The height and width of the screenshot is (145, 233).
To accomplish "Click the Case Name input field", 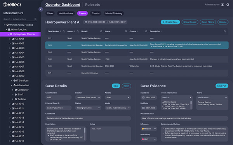I will 88,118.
